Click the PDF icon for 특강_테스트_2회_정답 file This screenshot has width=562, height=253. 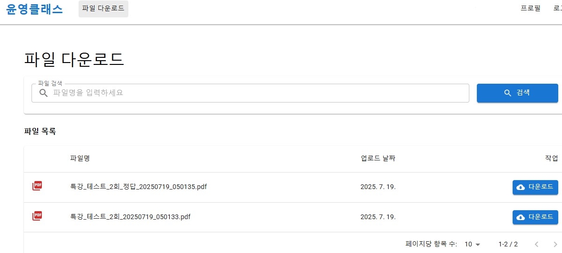pyautogui.click(x=37, y=186)
